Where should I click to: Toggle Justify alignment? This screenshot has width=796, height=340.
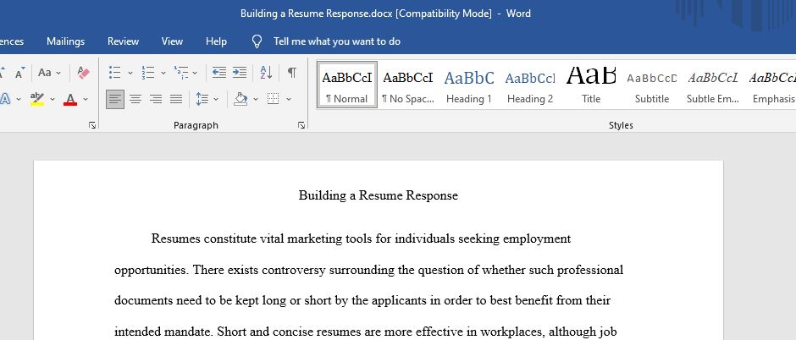coord(176,99)
